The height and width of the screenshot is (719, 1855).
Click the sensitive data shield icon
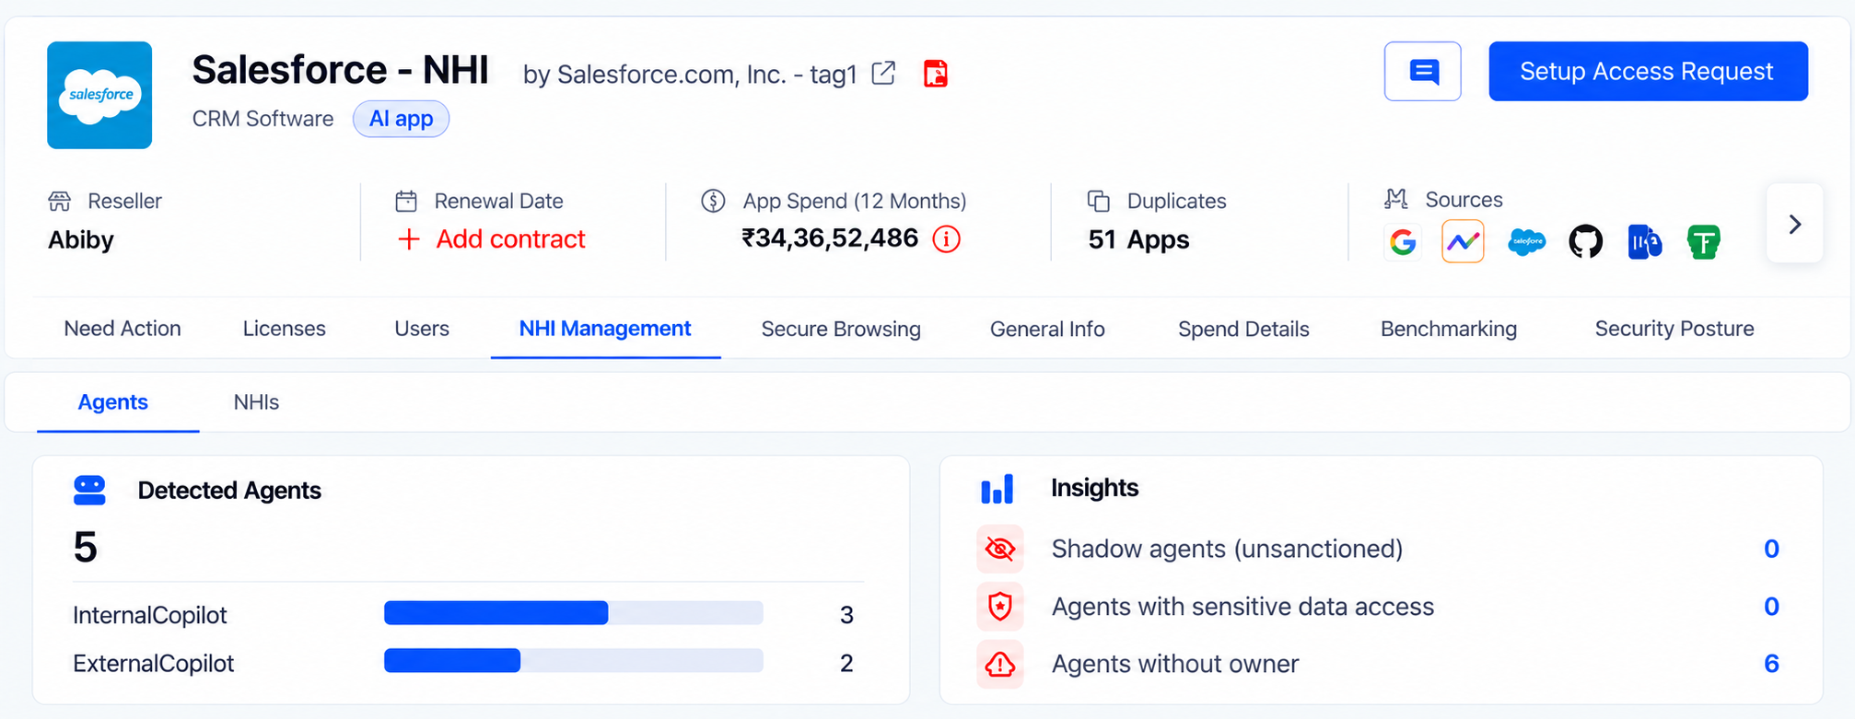(999, 607)
